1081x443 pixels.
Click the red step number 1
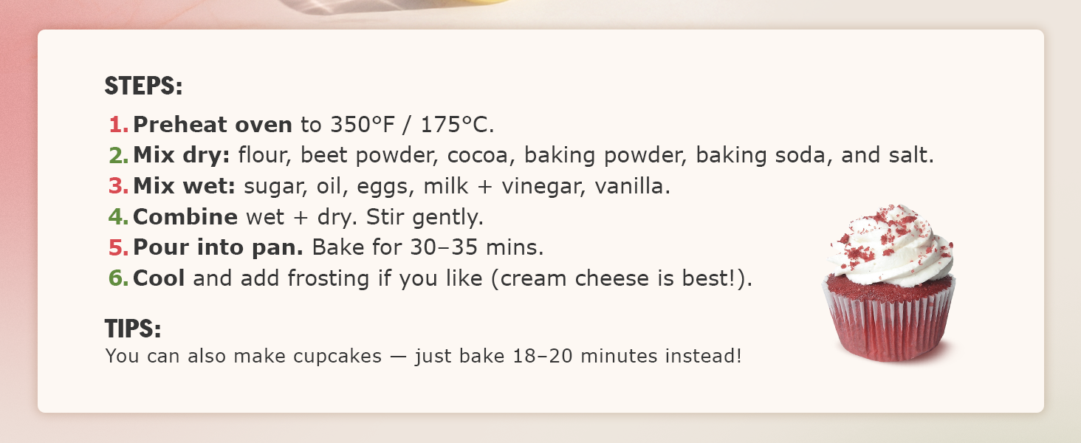(118, 125)
